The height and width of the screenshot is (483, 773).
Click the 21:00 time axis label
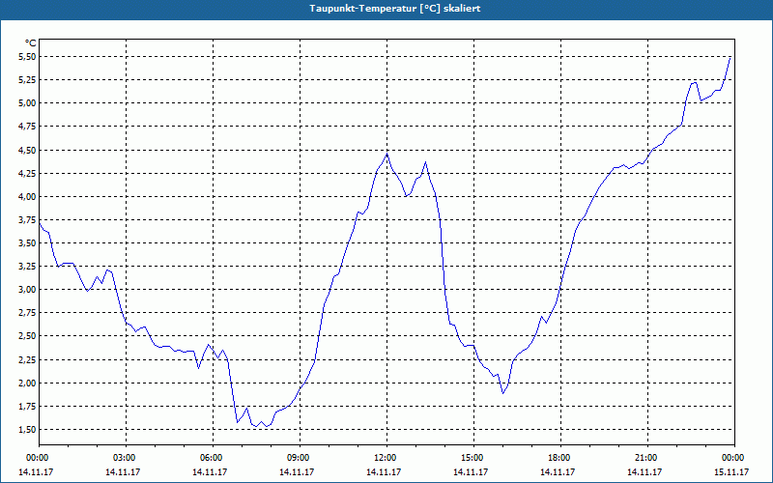646,458
